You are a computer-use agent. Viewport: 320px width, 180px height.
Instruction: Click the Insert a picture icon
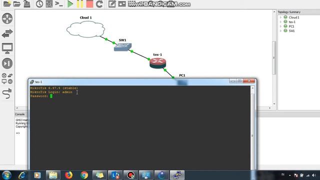tap(122, 4)
